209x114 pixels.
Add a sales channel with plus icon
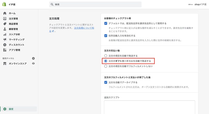click(x=33, y=58)
